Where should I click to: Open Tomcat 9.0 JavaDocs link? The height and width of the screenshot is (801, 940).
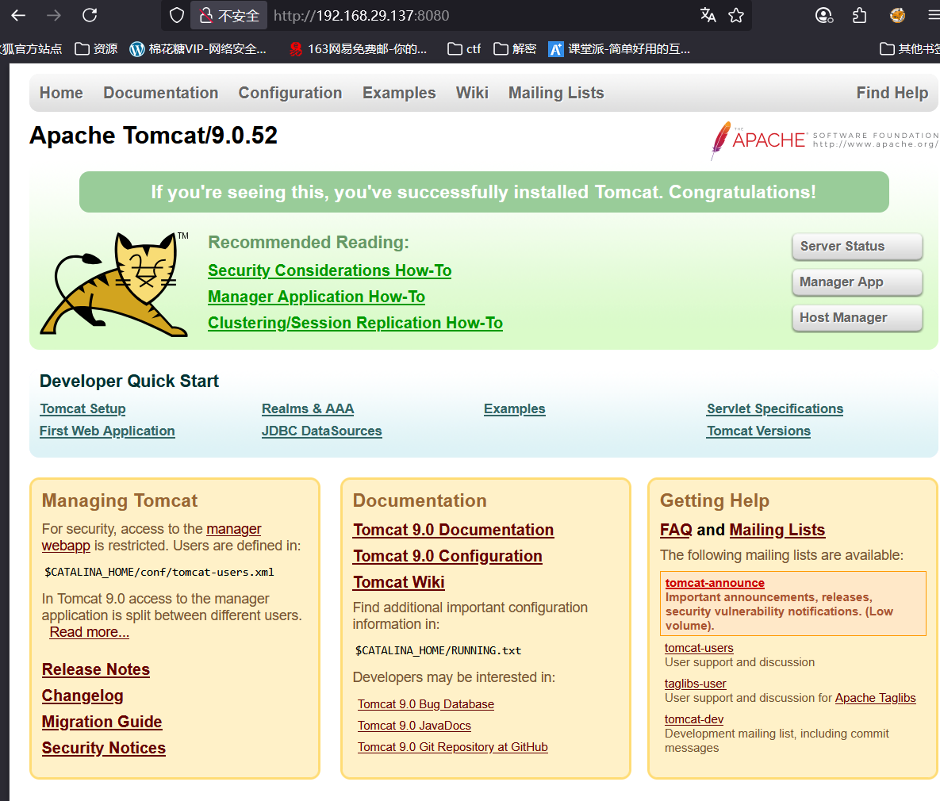(x=414, y=726)
